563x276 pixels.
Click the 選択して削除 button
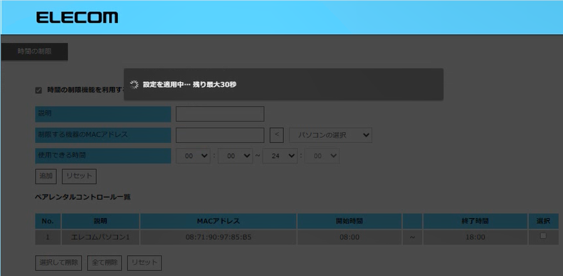click(58, 262)
